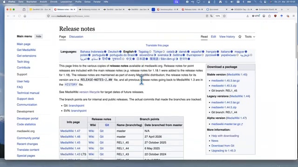Close the GenWiki:1.39 tab
The width and height of the screenshot is (298, 167).
pyautogui.click(x=50, y=9)
